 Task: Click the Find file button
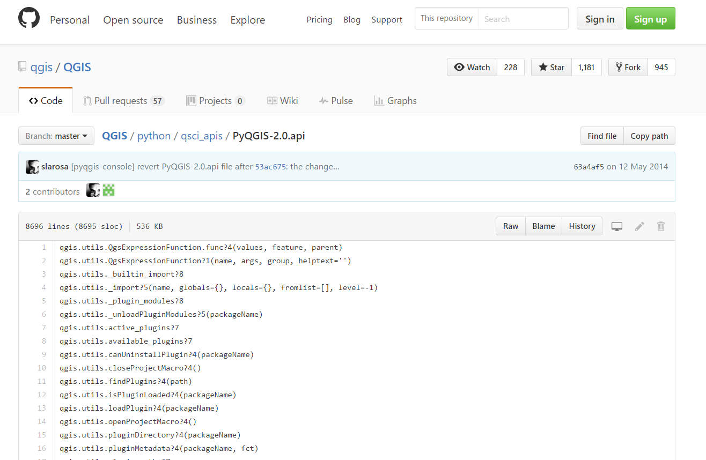602,136
